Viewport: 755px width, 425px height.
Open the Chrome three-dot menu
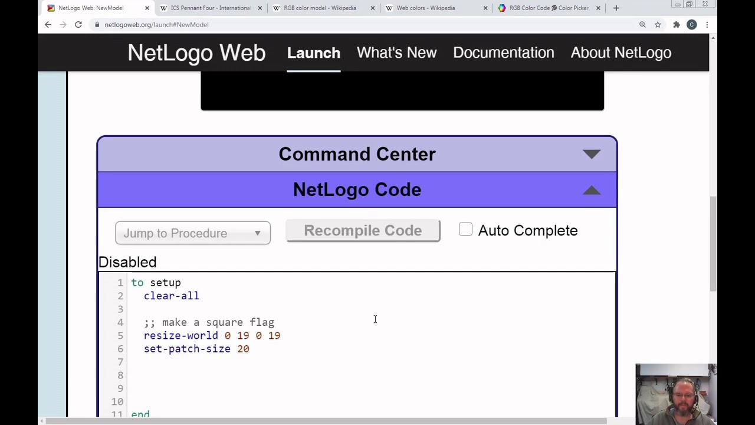(707, 24)
